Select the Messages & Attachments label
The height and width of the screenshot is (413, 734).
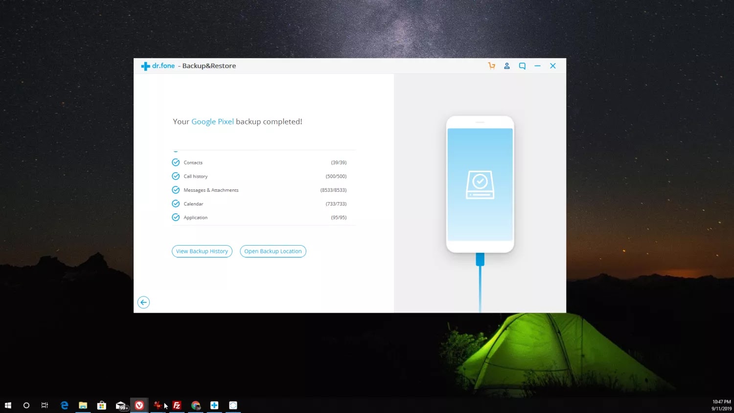(x=211, y=190)
